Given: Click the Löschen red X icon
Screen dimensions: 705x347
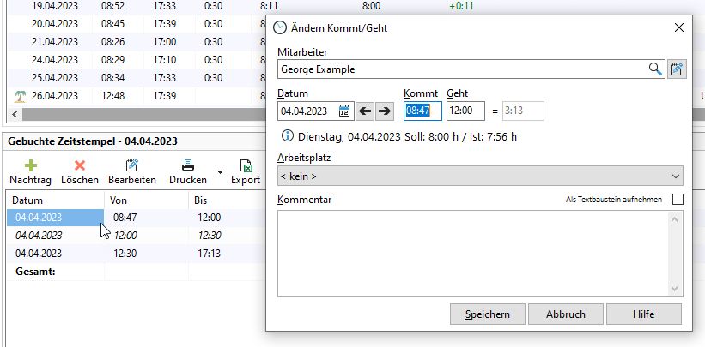Looking at the screenshot, I should point(80,165).
